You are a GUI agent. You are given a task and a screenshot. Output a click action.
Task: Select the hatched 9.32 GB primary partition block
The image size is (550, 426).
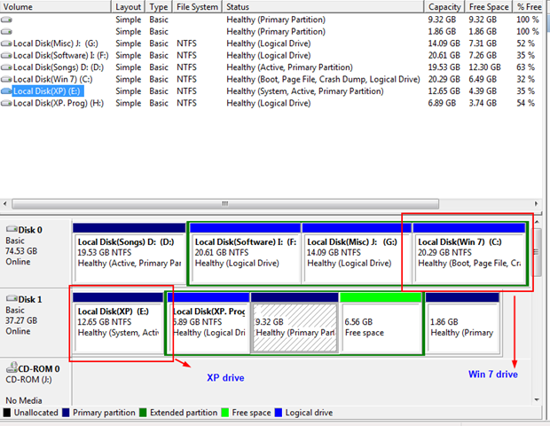pyautogui.click(x=295, y=322)
